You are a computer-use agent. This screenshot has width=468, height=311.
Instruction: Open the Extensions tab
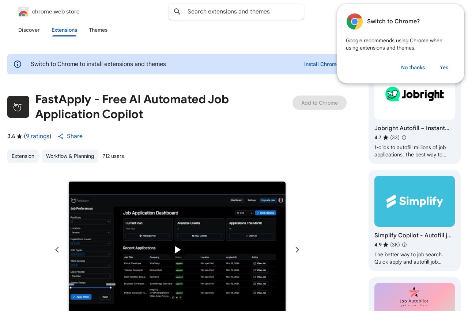(x=64, y=30)
